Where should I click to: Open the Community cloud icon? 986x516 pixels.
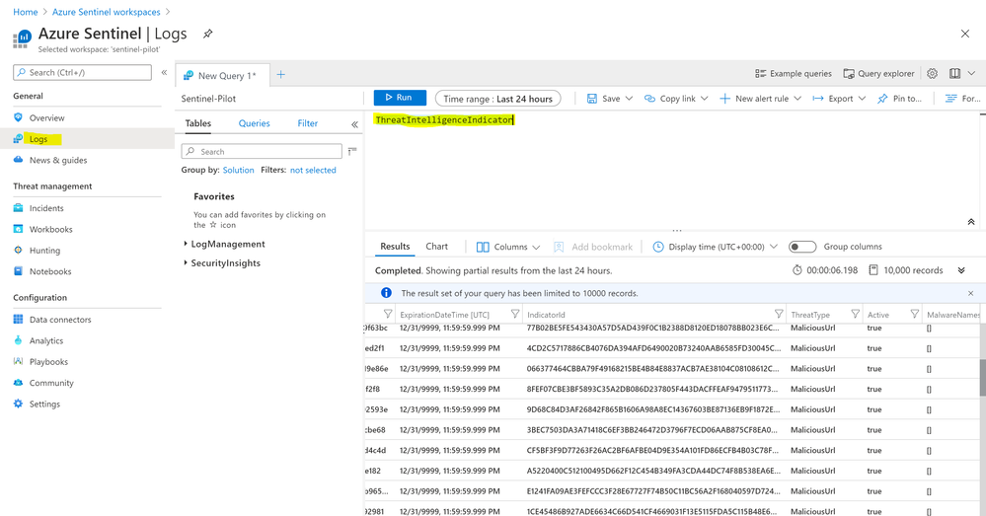(18, 382)
